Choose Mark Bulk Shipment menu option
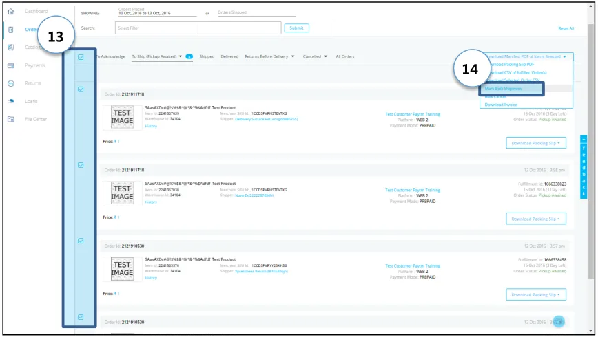Viewport: 598px width, 337px height. (x=503, y=88)
